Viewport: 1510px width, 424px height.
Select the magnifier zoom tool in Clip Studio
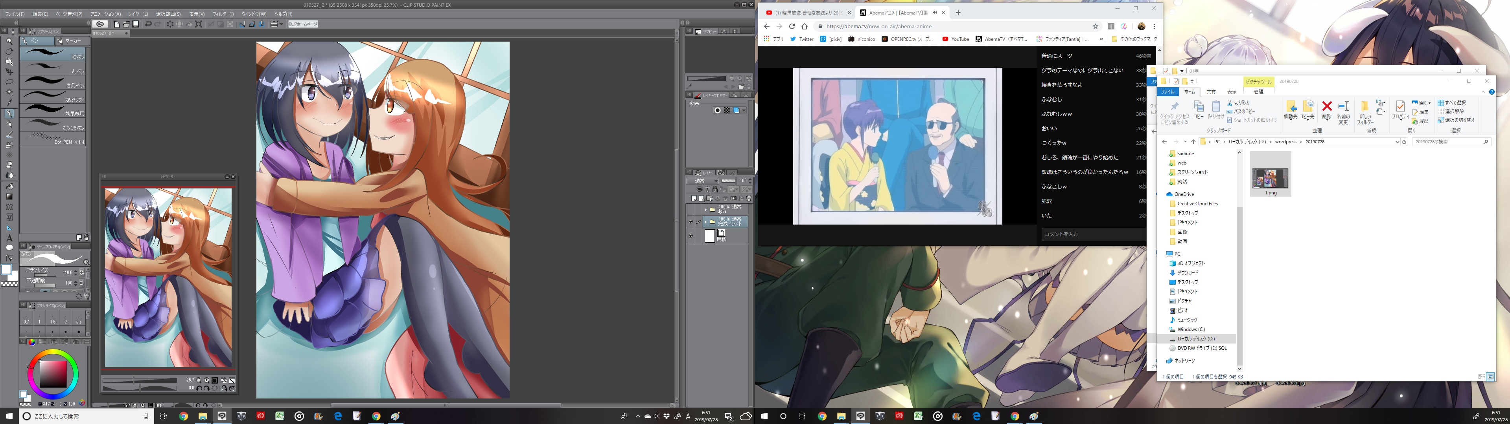tap(9, 42)
